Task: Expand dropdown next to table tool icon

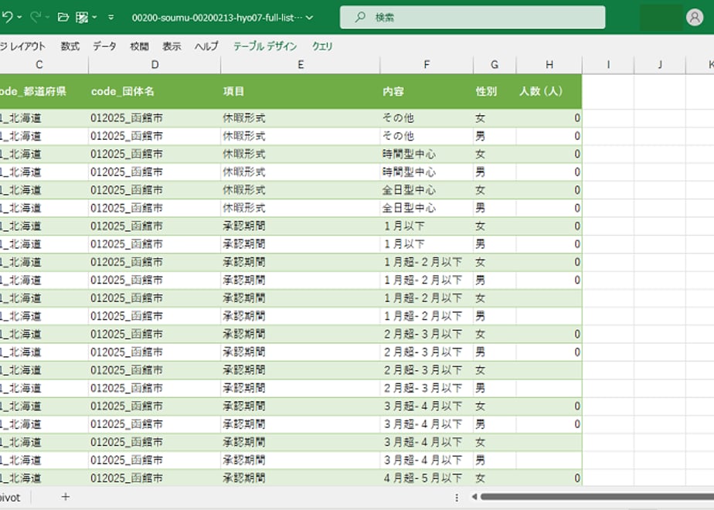Action: (x=94, y=17)
